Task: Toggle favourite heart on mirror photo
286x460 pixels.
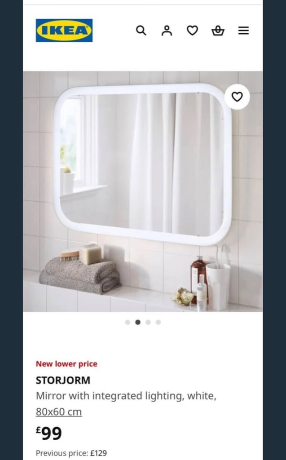Action: point(237,97)
